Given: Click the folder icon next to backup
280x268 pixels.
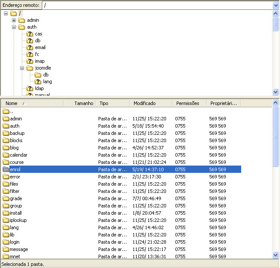Looking at the screenshot, I should (x=6, y=133).
